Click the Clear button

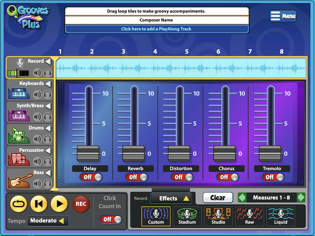tap(218, 198)
